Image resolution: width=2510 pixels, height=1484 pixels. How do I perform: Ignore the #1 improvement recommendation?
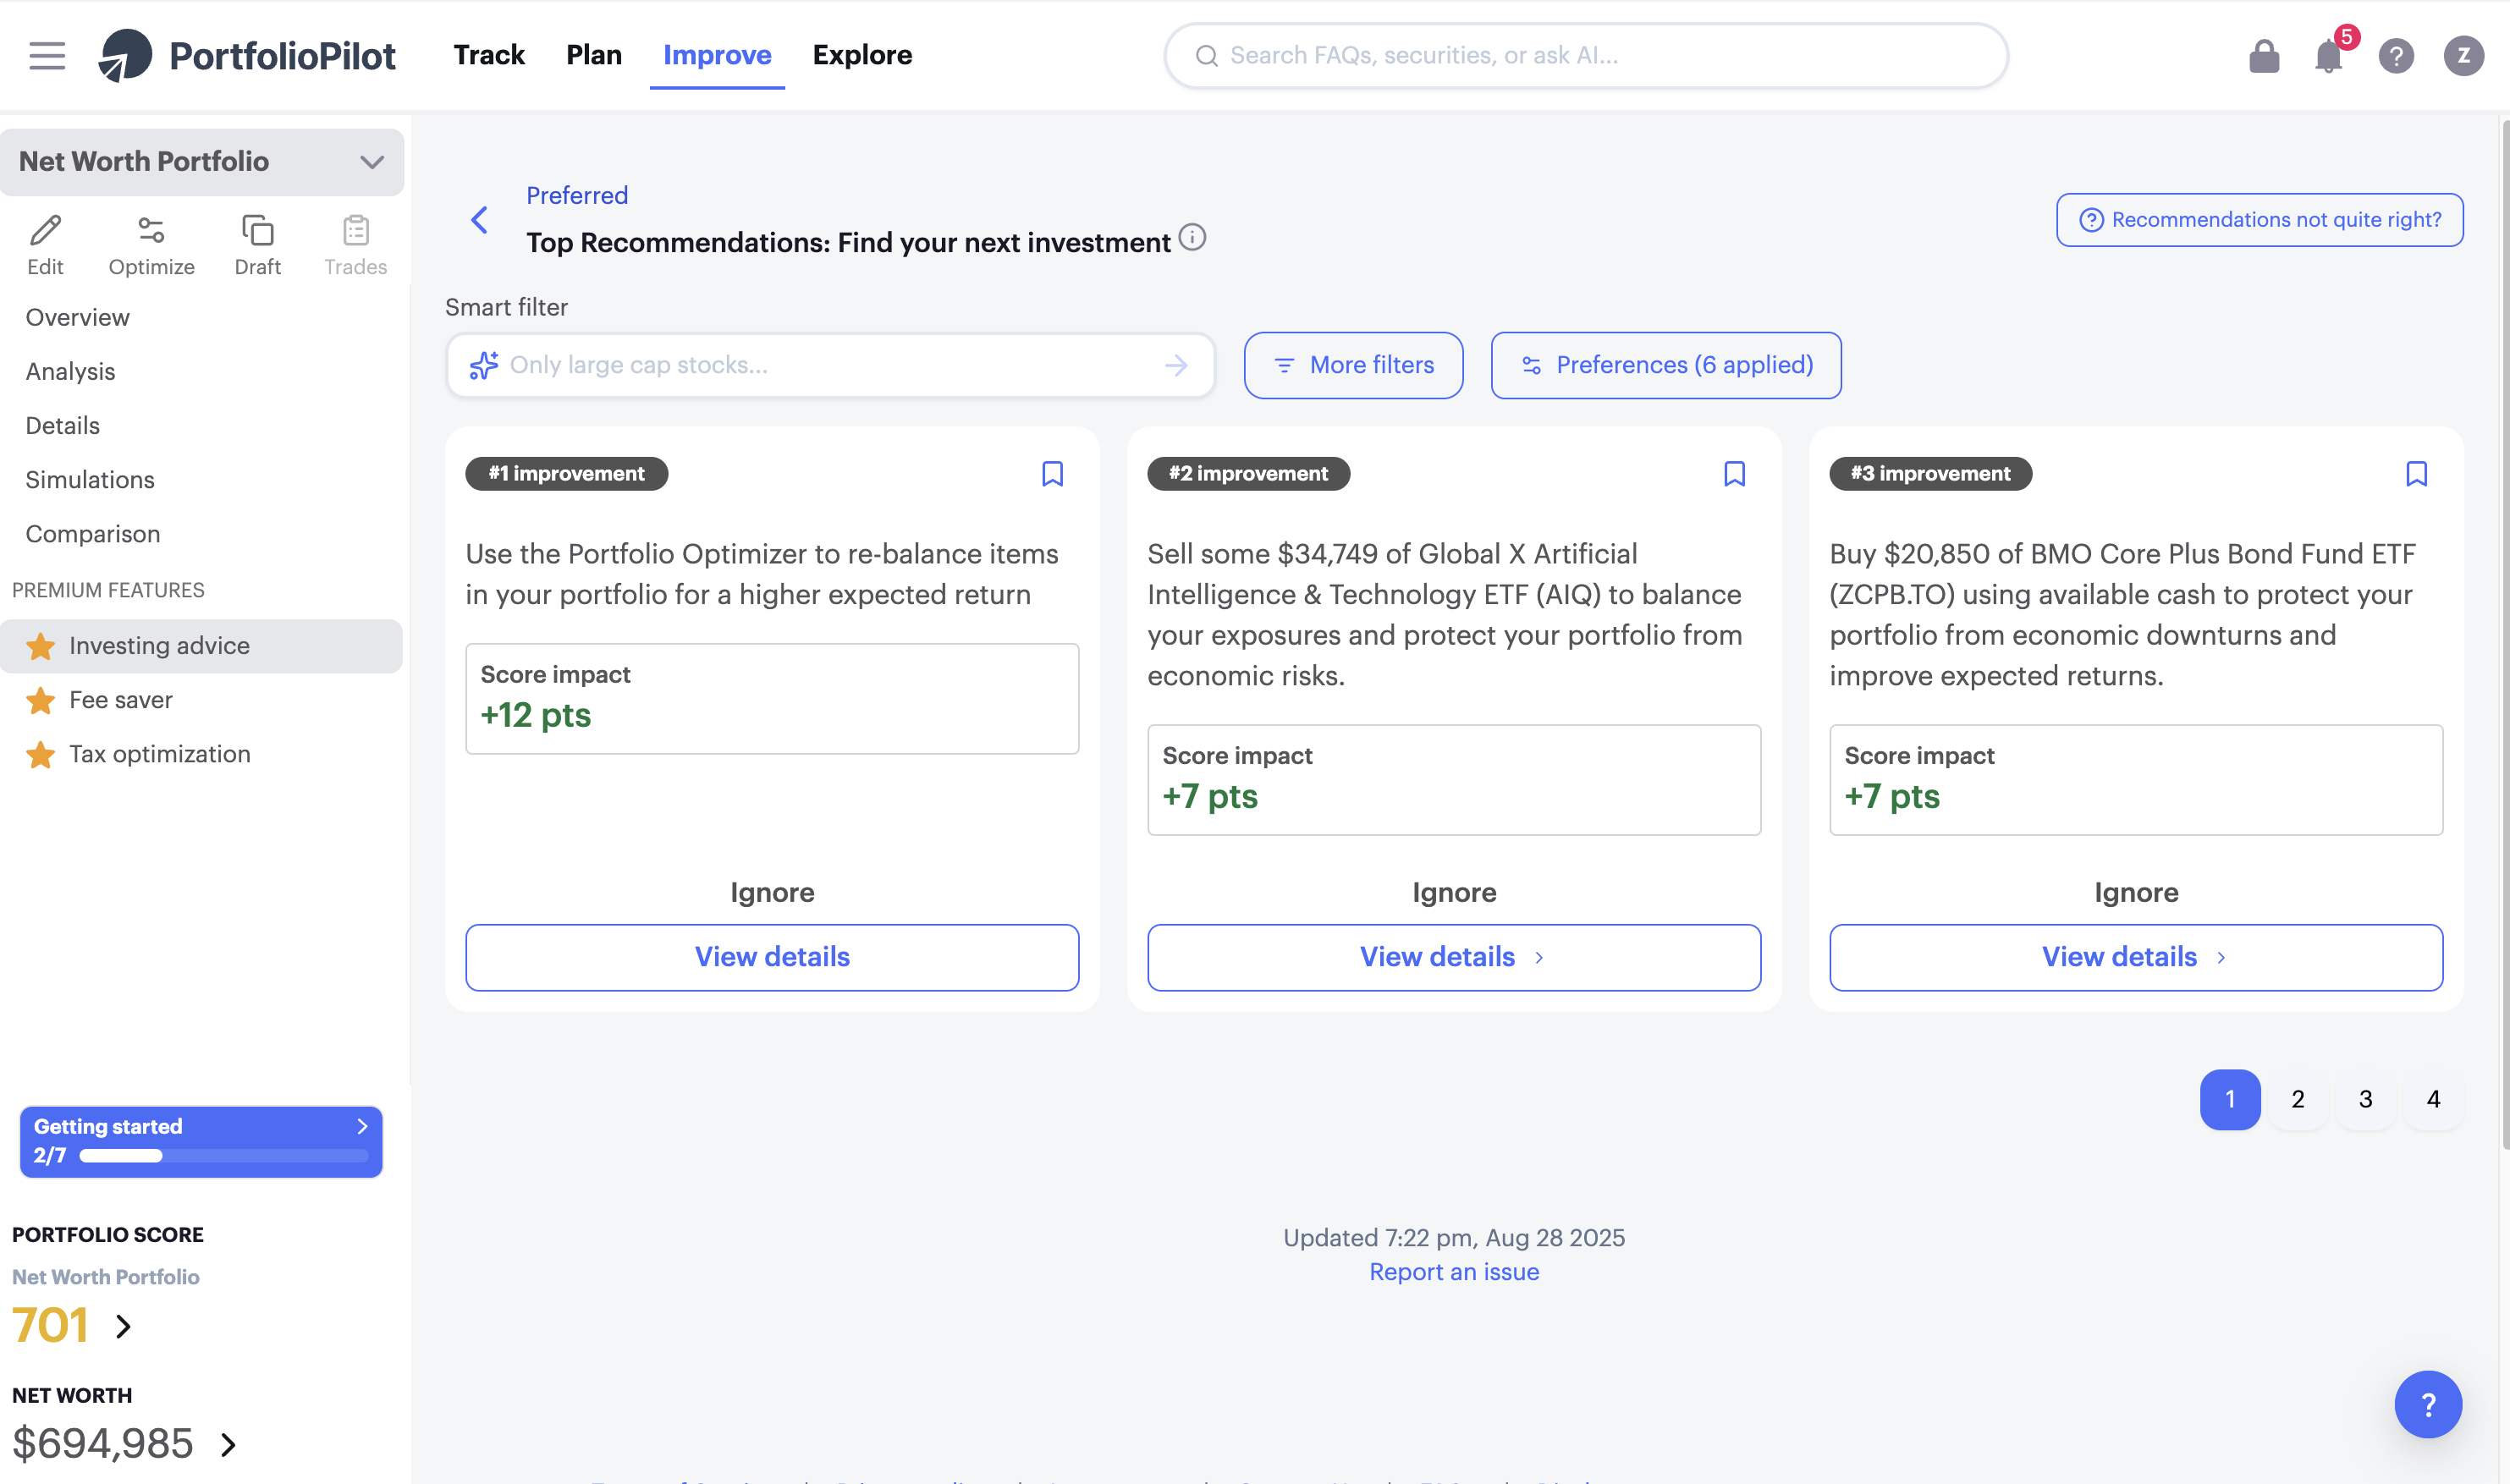point(772,892)
